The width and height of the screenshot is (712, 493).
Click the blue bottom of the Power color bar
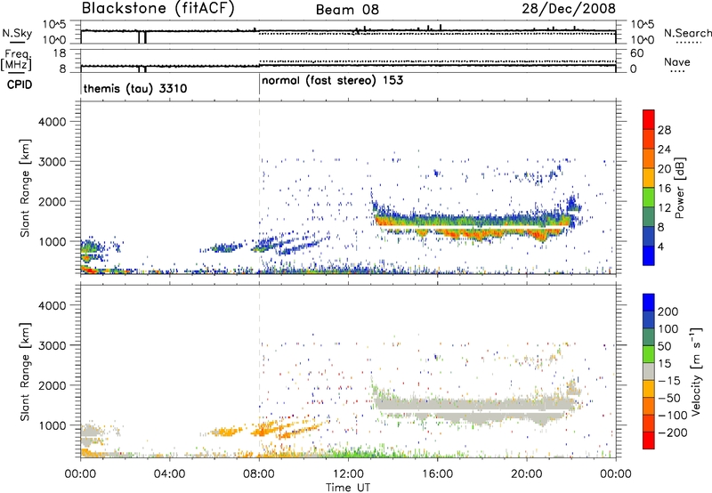[649, 255]
